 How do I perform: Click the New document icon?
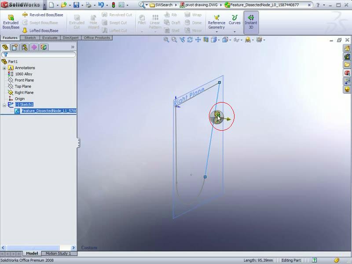(x=51, y=5)
